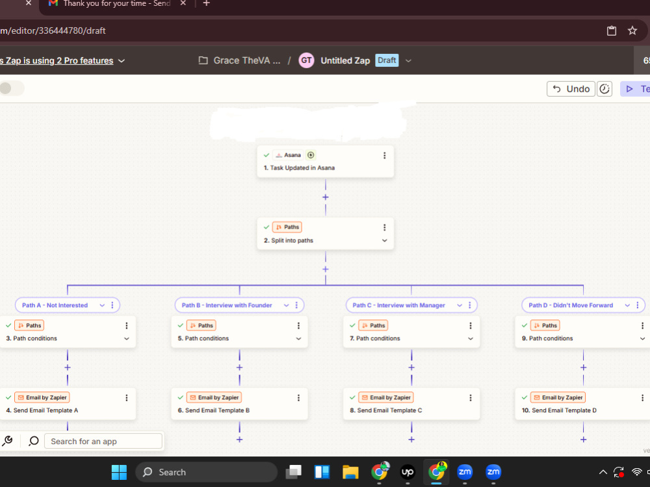Click the GT owner avatar
The width and height of the screenshot is (650, 487).
pyautogui.click(x=306, y=60)
